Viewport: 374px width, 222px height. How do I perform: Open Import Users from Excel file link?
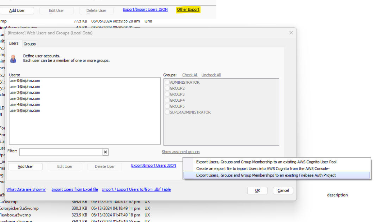[75, 189]
